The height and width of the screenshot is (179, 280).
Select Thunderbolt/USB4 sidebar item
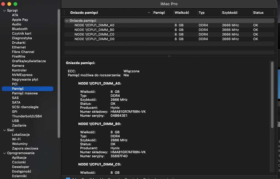(x=27, y=116)
